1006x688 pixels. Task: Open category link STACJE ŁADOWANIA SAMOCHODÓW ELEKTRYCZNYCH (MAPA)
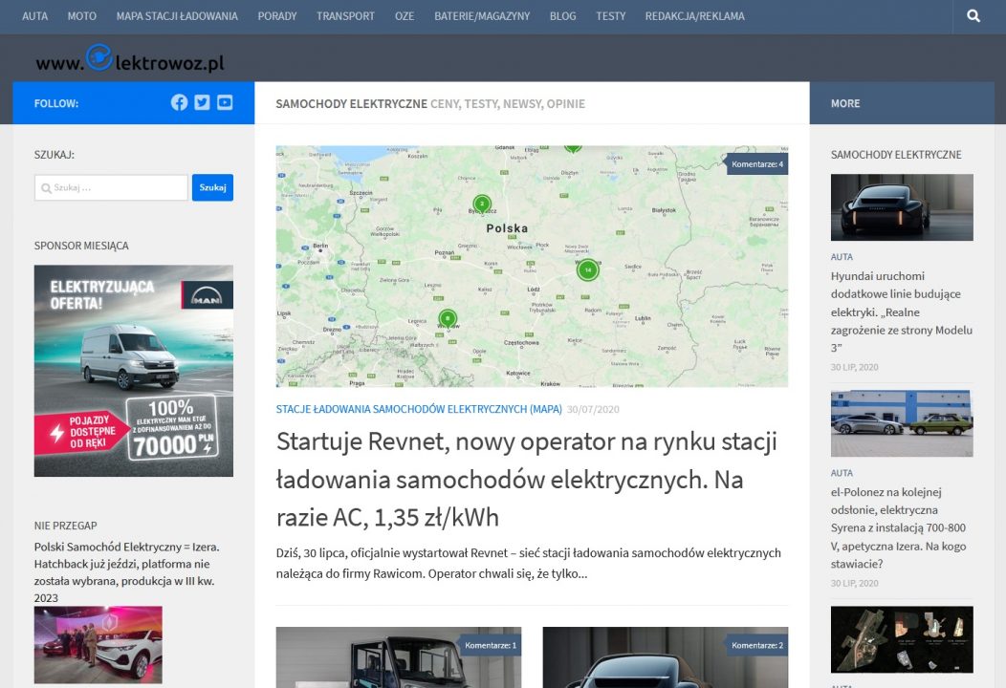pos(419,409)
